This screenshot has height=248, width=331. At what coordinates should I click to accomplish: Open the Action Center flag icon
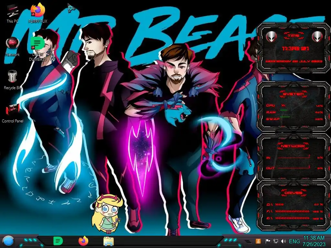268,241
